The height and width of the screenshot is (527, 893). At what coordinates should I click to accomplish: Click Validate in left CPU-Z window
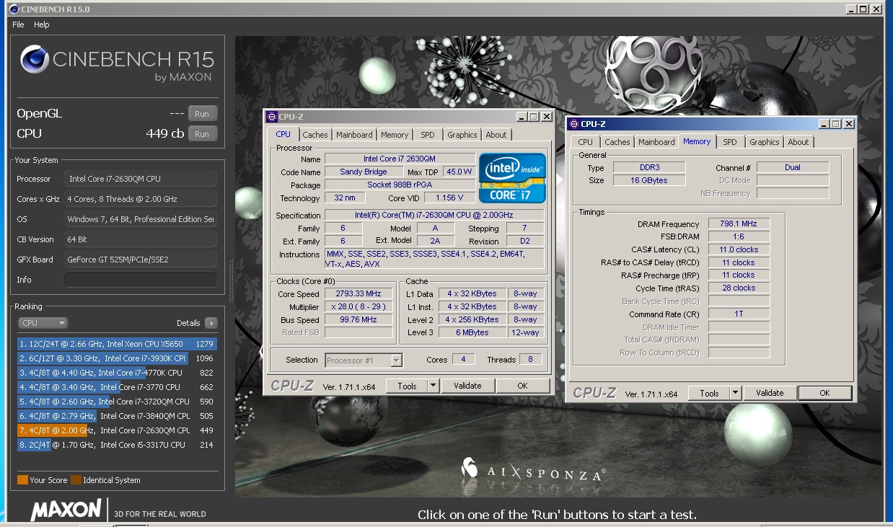click(x=467, y=386)
